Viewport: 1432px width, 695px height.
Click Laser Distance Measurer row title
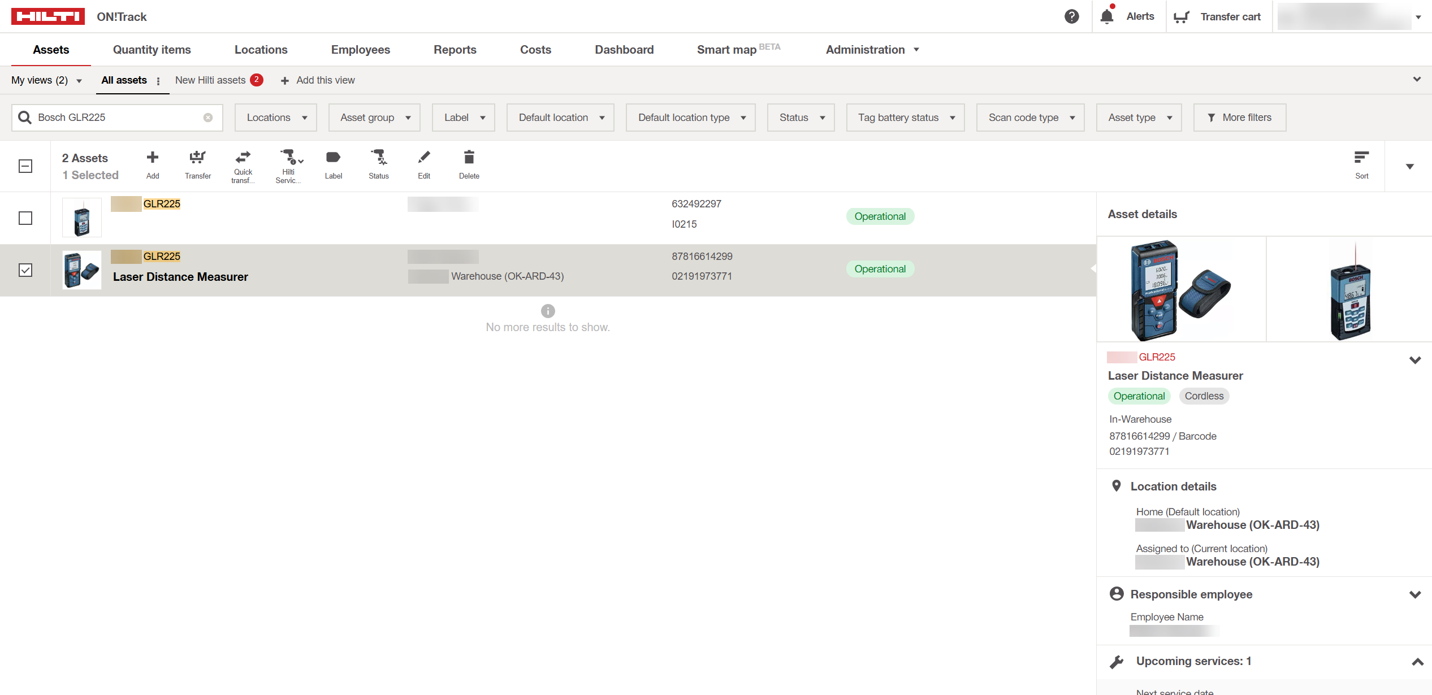tap(180, 277)
